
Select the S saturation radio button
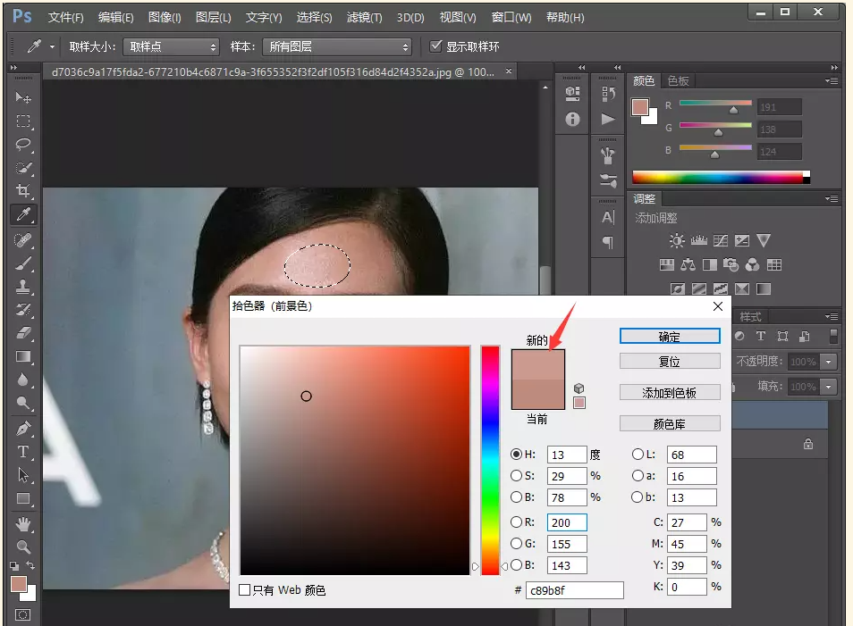coord(516,476)
